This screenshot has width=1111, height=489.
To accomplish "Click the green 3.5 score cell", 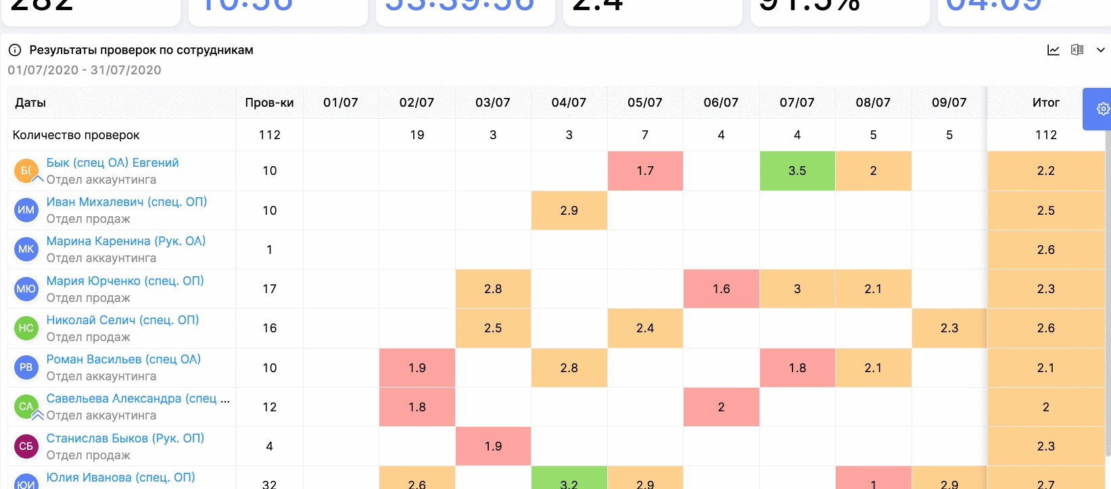I will pyautogui.click(x=797, y=171).
